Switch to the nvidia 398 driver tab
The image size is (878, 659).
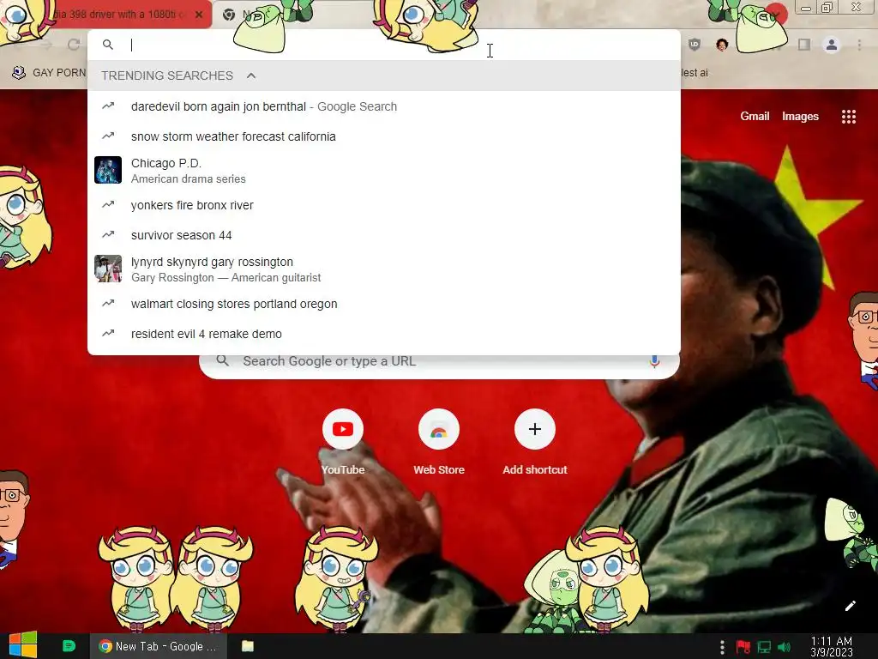[120, 15]
